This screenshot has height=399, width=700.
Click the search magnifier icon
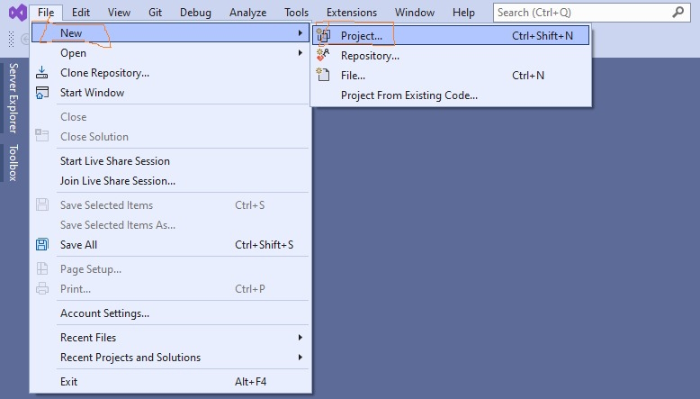[678, 12]
